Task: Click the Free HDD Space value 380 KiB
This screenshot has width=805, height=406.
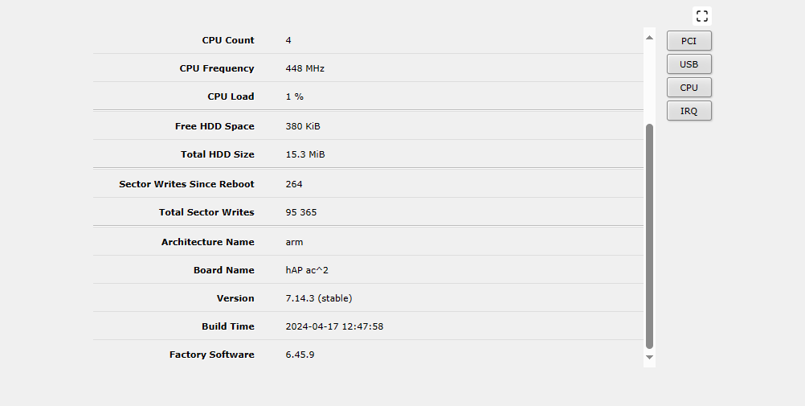Action: coord(303,126)
